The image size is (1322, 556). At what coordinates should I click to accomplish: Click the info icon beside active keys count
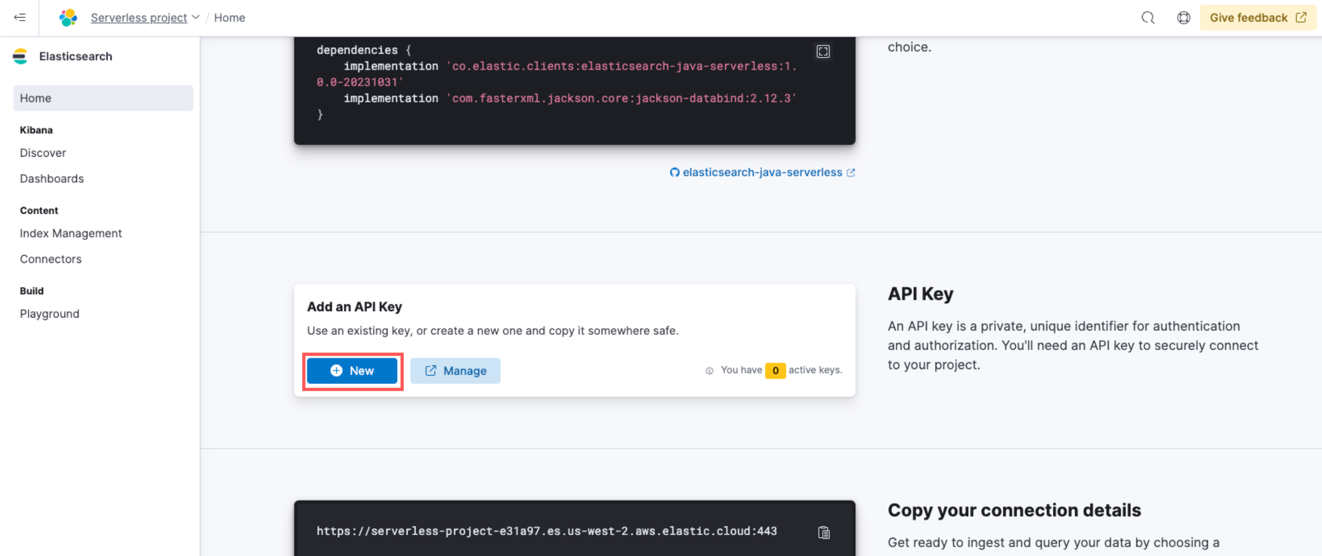pyautogui.click(x=709, y=371)
